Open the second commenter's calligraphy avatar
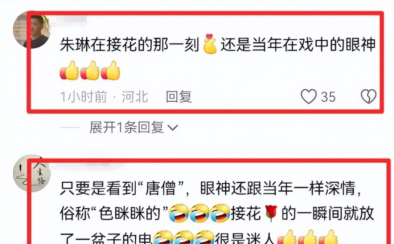 coord(32,173)
